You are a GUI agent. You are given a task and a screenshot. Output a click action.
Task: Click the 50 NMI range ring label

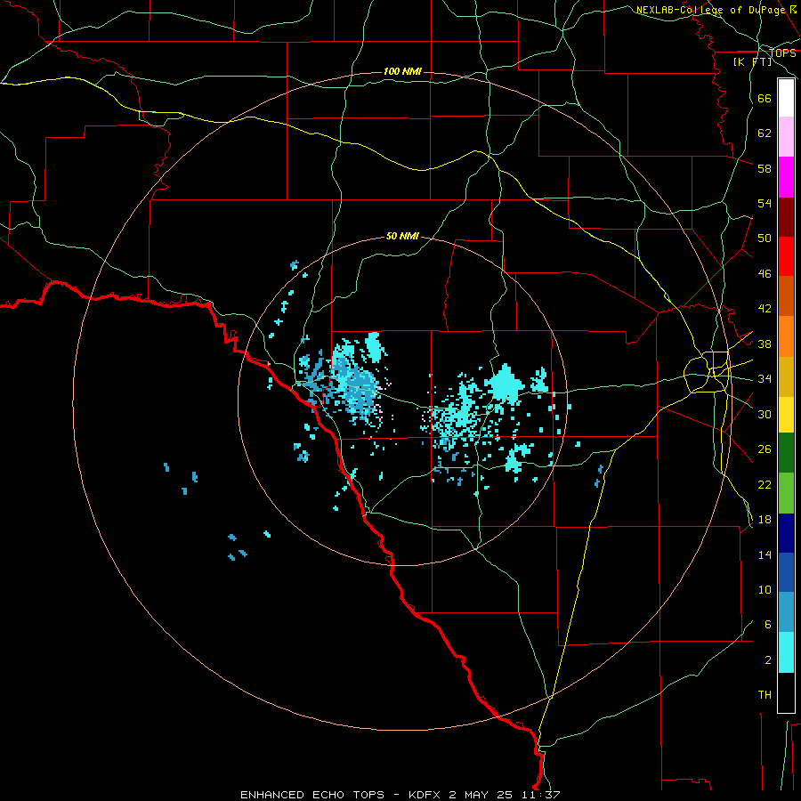402,236
